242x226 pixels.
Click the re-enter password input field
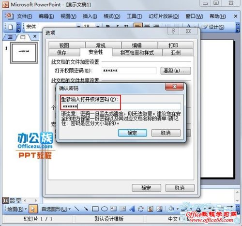[x=121, y=106]
